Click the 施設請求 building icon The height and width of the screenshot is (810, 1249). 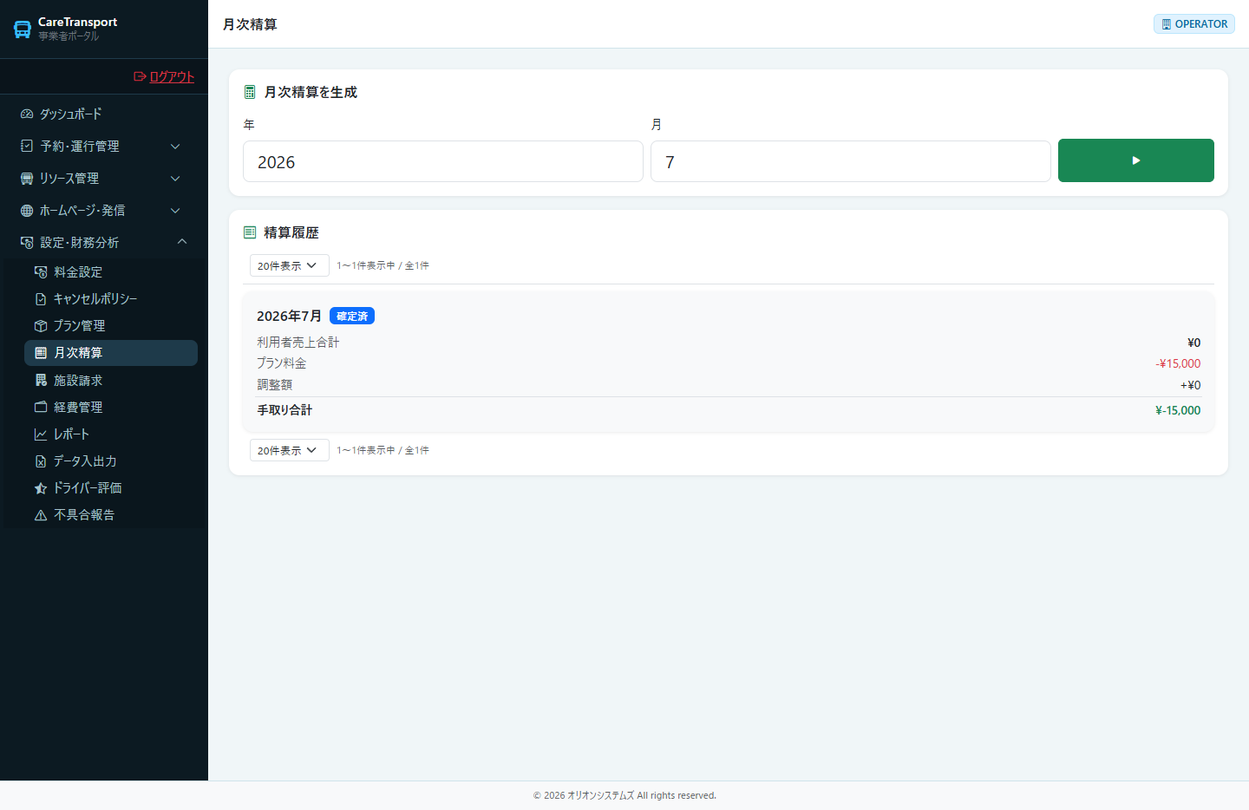[x=41, y=381]
